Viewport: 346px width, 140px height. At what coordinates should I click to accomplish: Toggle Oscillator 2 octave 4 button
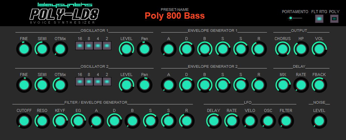(x=98, y=82)
